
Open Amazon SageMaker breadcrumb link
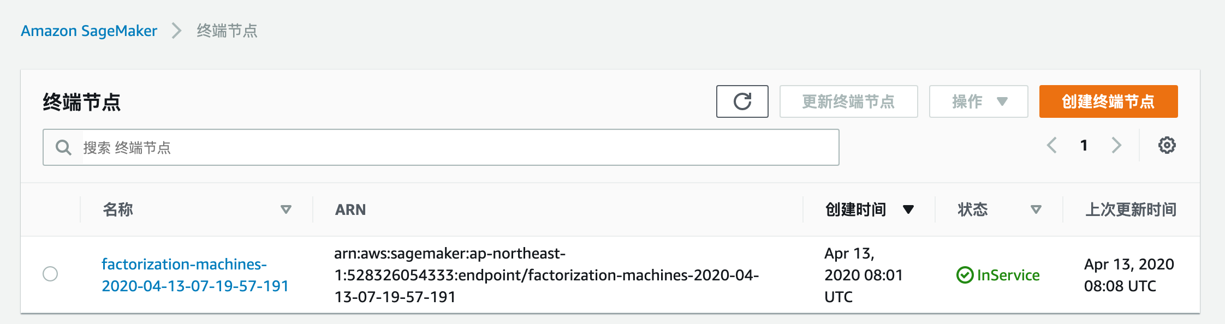tap(89, 31)
